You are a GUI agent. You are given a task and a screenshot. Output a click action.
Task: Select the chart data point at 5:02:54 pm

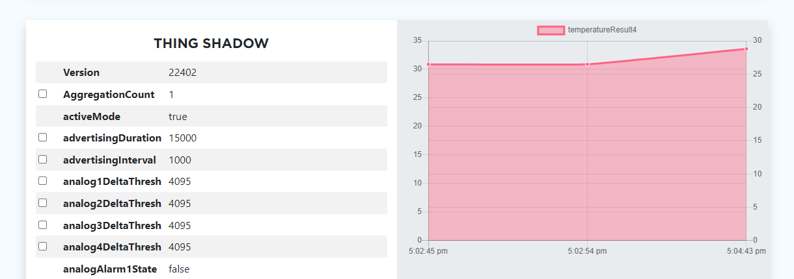[x=587, y=64]
